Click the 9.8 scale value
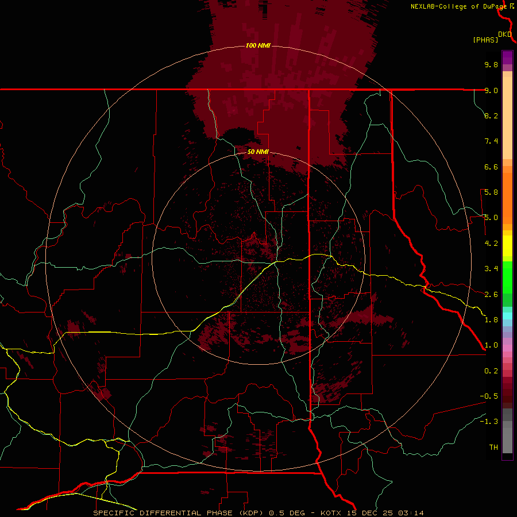 [x=491, y=64]
